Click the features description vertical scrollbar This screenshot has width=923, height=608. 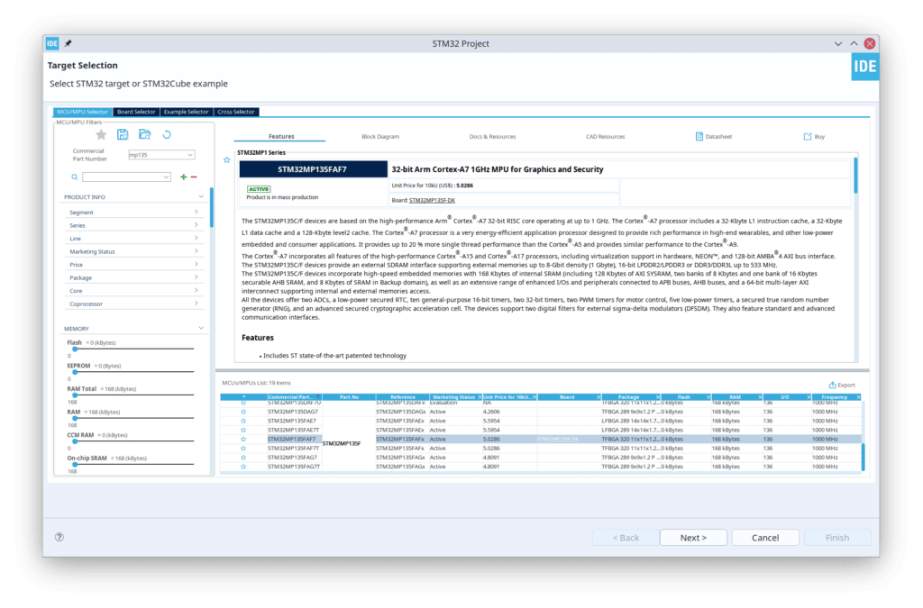coord(855,176)
